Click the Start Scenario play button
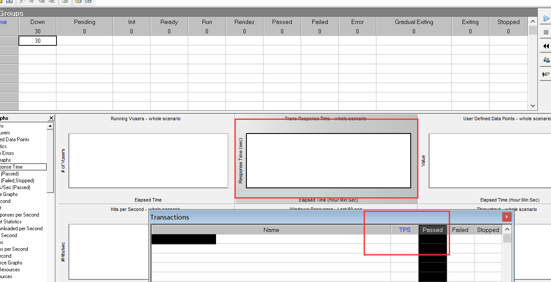 pyautogui.click(x=546, y=19)
